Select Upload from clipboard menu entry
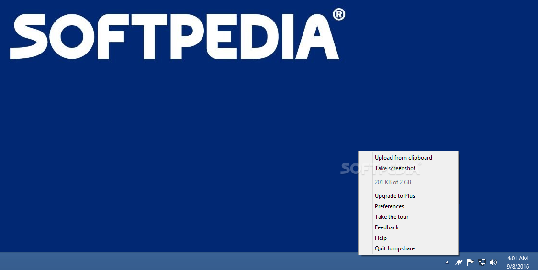The height and width of the screenshot is (270, 538). click(408, 158)
